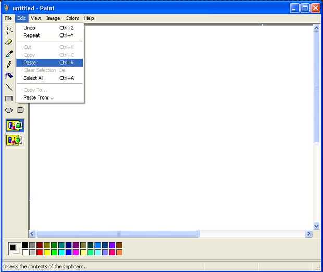
Task: Pick the magenta color swatch
Action: (76, 252)
